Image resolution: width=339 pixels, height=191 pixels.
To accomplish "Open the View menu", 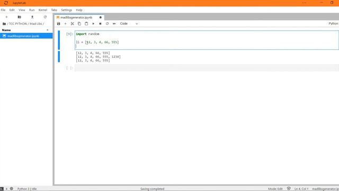I will point(22,10).
